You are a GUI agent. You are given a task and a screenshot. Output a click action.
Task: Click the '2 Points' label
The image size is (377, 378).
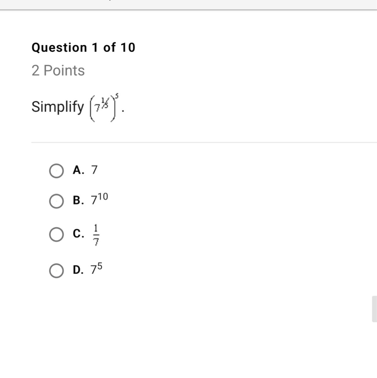click(58, 71)
